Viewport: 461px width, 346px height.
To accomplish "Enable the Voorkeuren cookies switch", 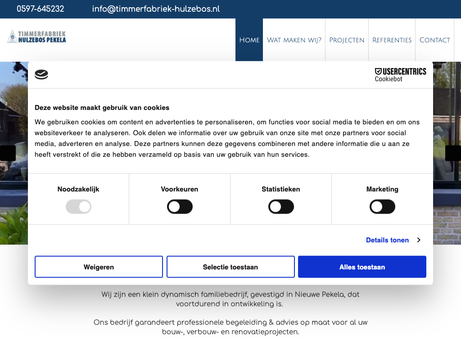I will [x=180, y=207].
